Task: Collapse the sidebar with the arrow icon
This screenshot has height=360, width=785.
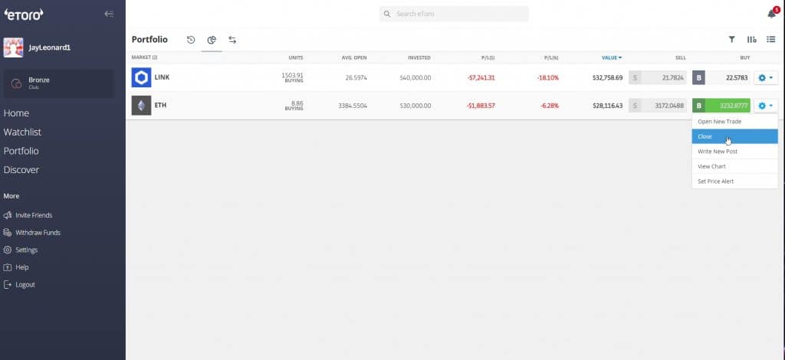Action: coord(109,14)
